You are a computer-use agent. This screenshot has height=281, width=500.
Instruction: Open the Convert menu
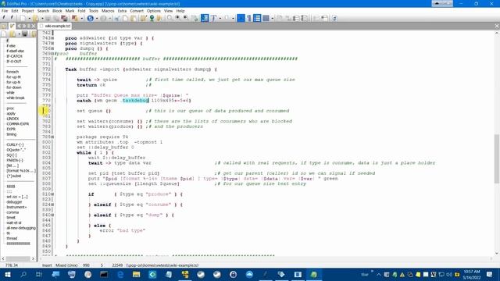coord(137,11)
